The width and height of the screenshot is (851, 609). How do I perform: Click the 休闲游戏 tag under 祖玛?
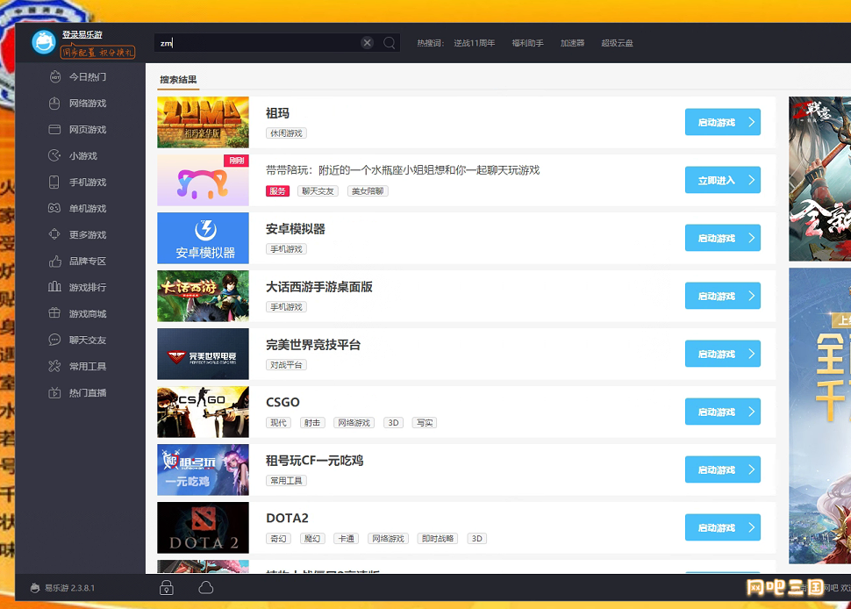click(287, 133)
